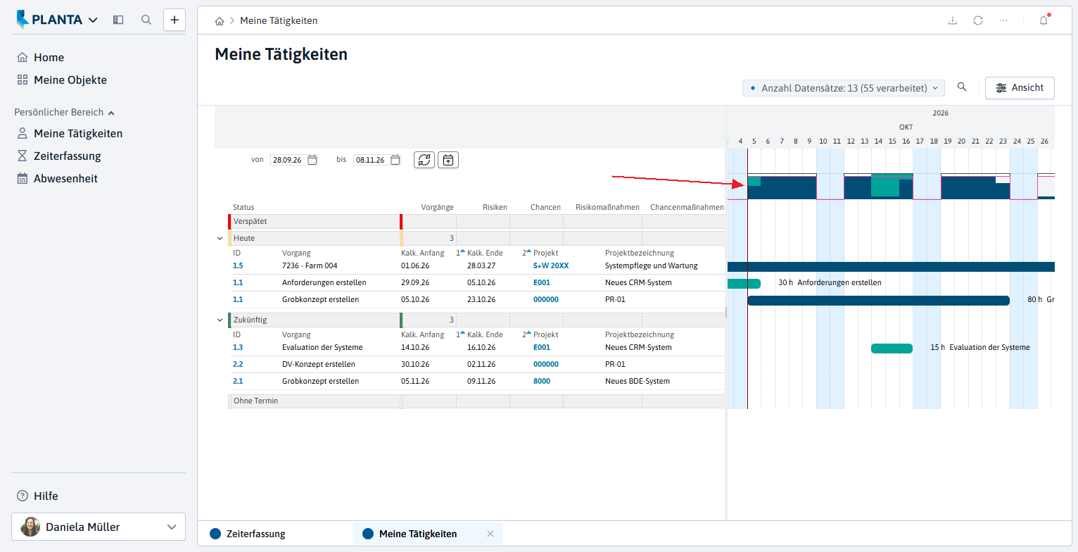Viewport: 1078px width, 552px height.
Task: Go to the home breadcrumb icon
Action: [220, 21]
